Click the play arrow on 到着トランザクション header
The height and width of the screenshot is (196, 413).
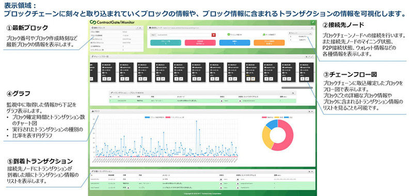309,171
